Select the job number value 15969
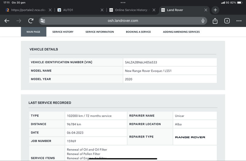Viewport: 246px width, 161px height. point(71,141)
